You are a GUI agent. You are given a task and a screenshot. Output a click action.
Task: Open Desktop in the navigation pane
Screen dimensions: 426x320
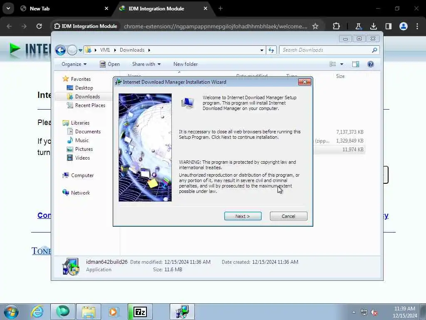point(84,88)
